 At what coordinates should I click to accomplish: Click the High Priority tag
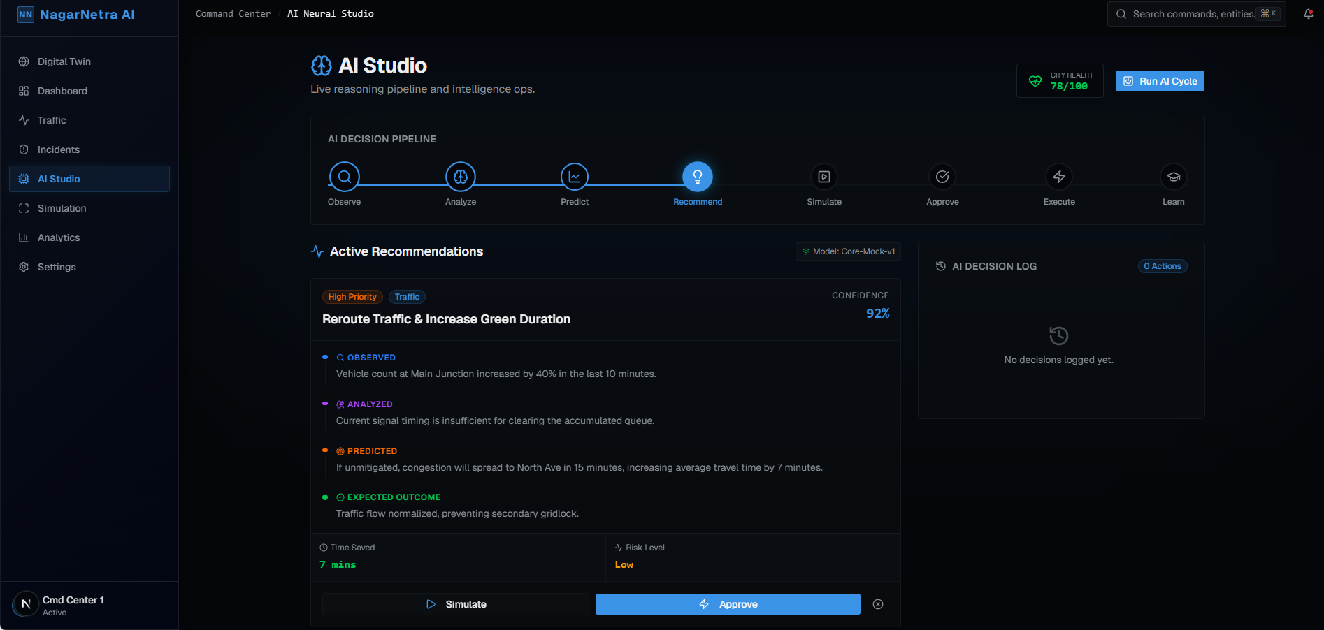click(x=352, y=297)
